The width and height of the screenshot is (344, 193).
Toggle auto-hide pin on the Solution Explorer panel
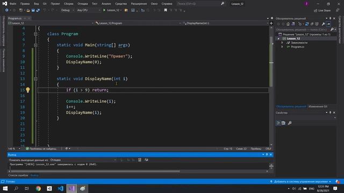point(330,18)
